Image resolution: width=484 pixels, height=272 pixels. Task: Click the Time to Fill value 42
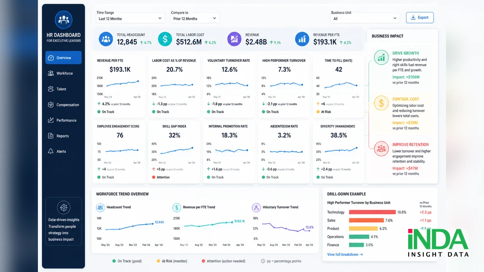(x=339, y=69)
